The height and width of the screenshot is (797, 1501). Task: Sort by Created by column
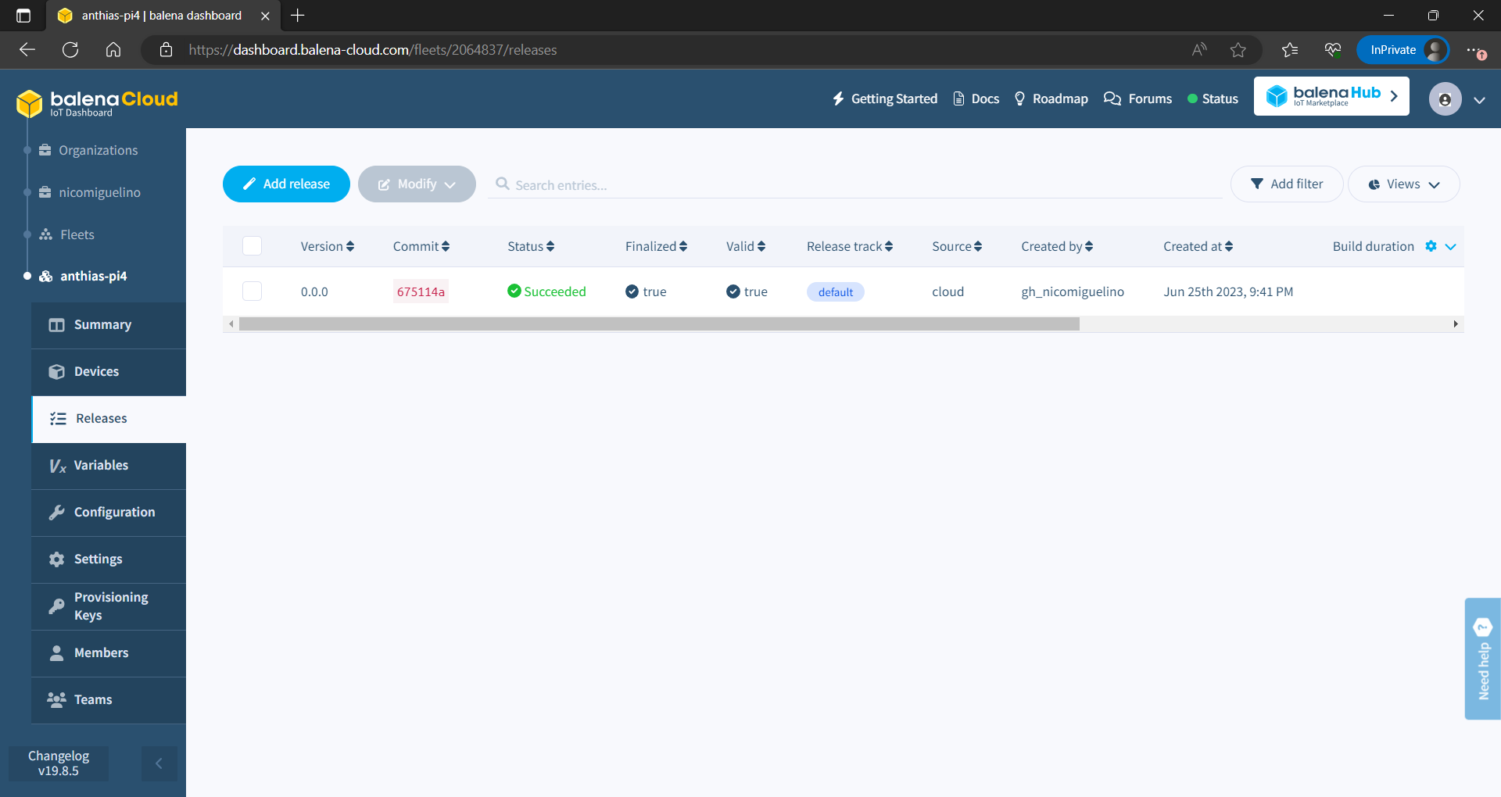[1057, 246]
